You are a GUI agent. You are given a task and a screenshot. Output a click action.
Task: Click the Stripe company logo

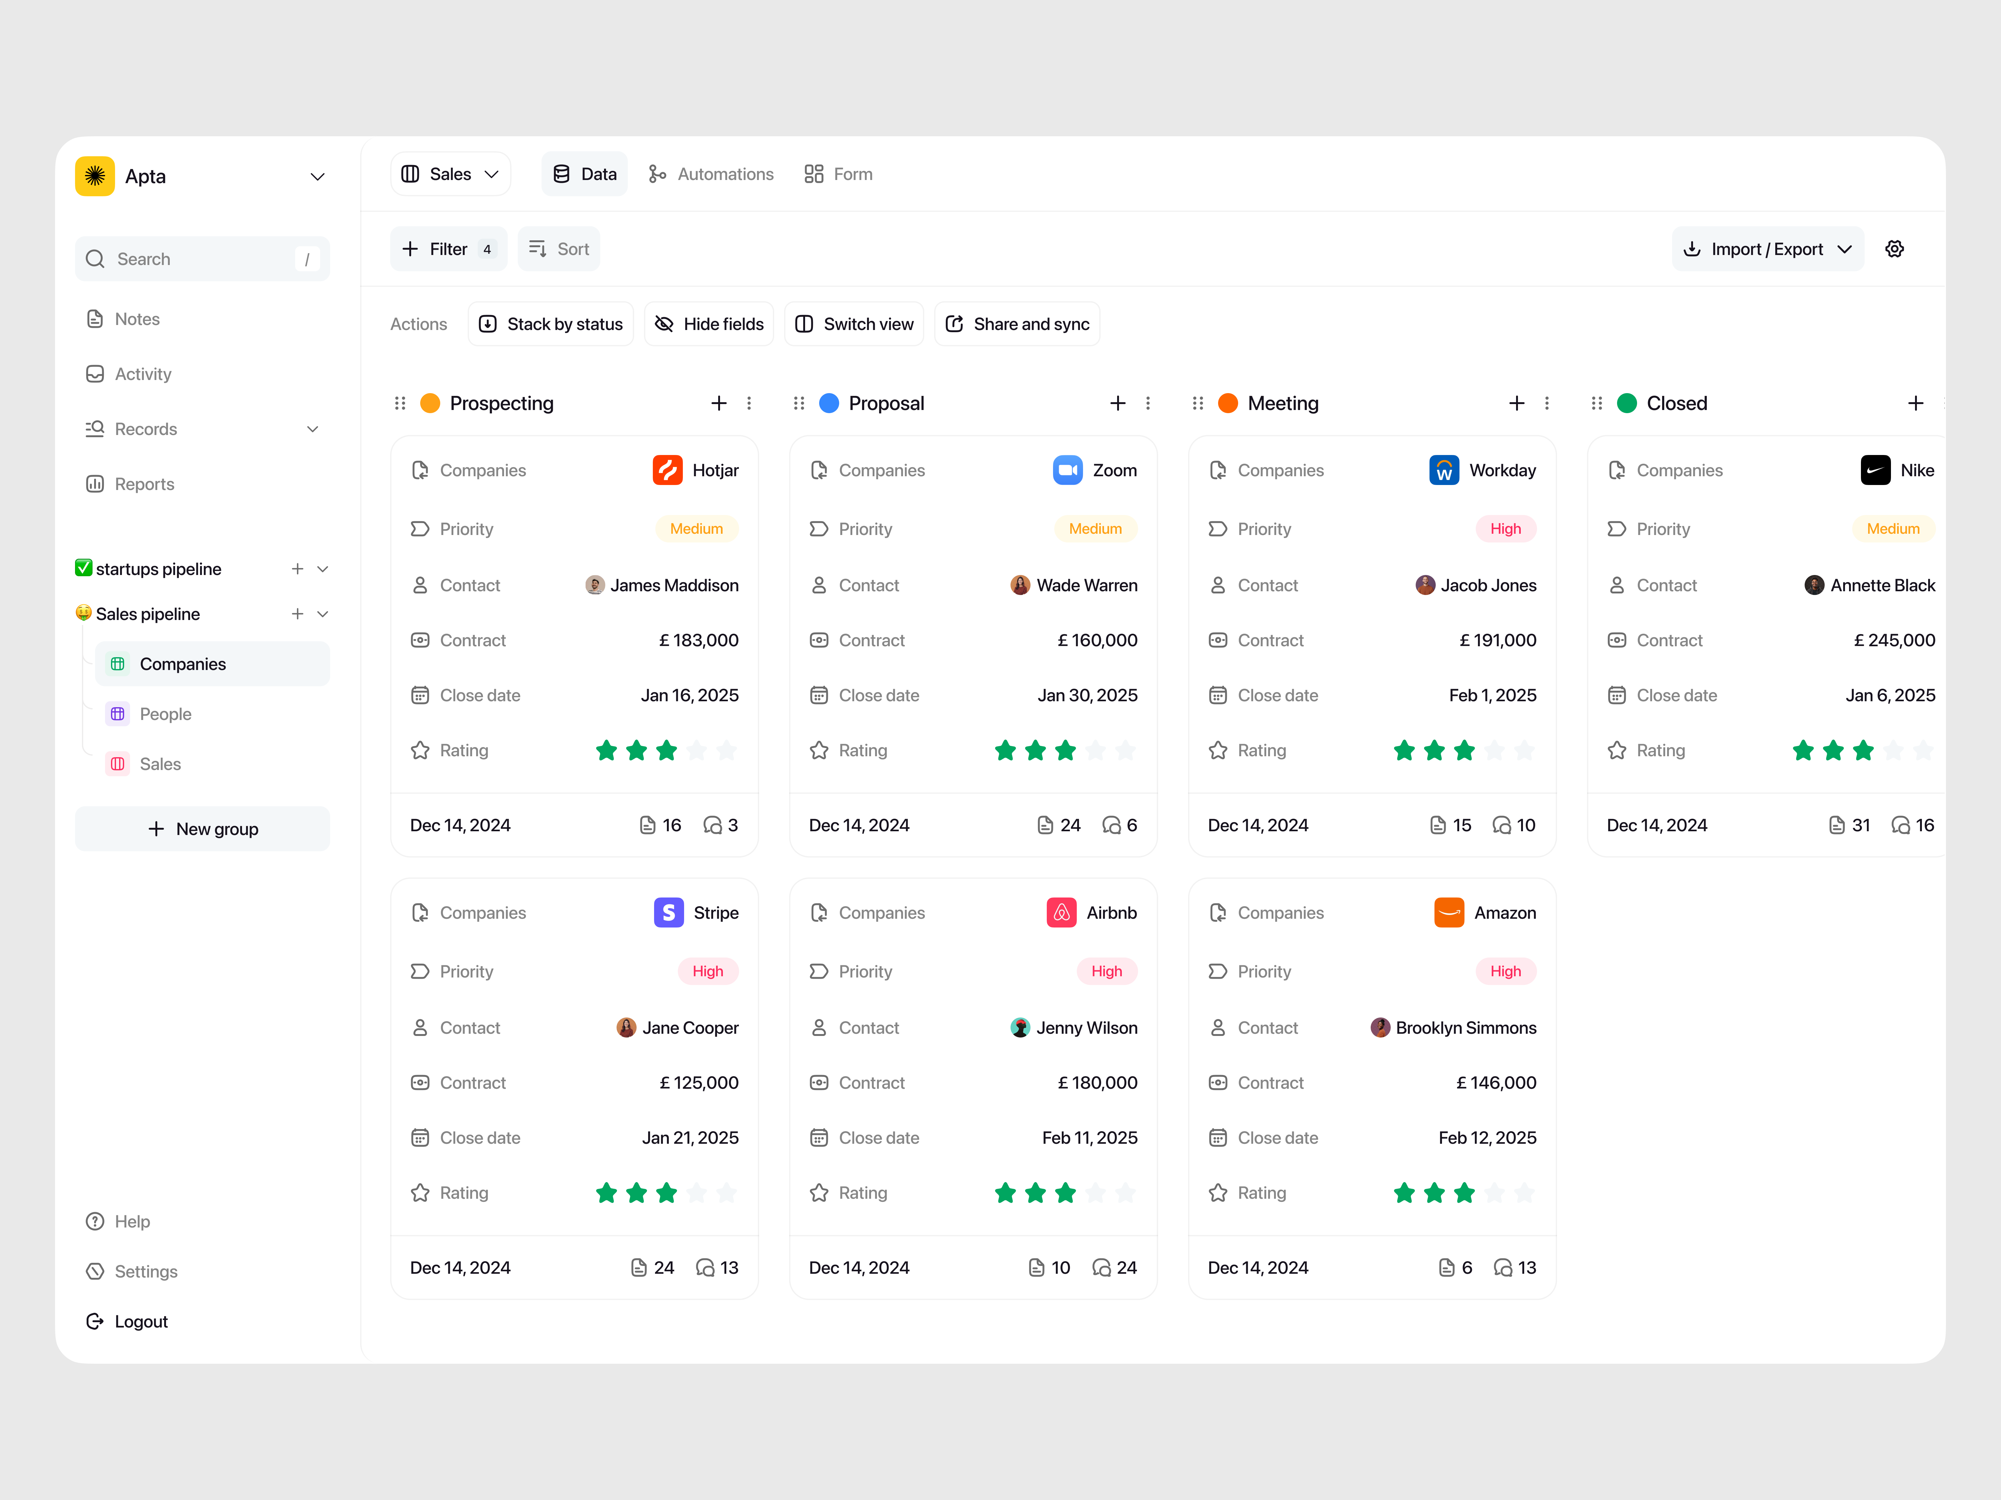pyautogui.click(x=668, y=912)
